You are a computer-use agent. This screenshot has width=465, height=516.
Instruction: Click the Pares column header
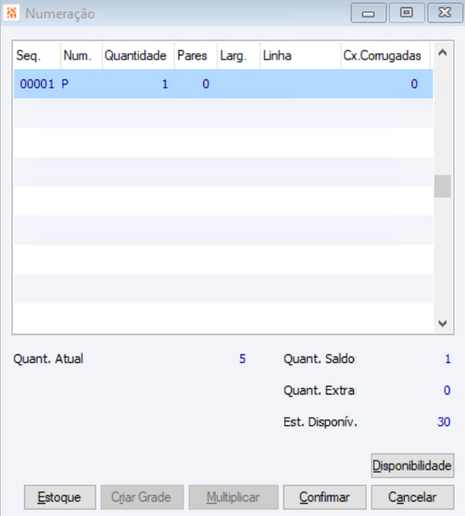point(196,55)
